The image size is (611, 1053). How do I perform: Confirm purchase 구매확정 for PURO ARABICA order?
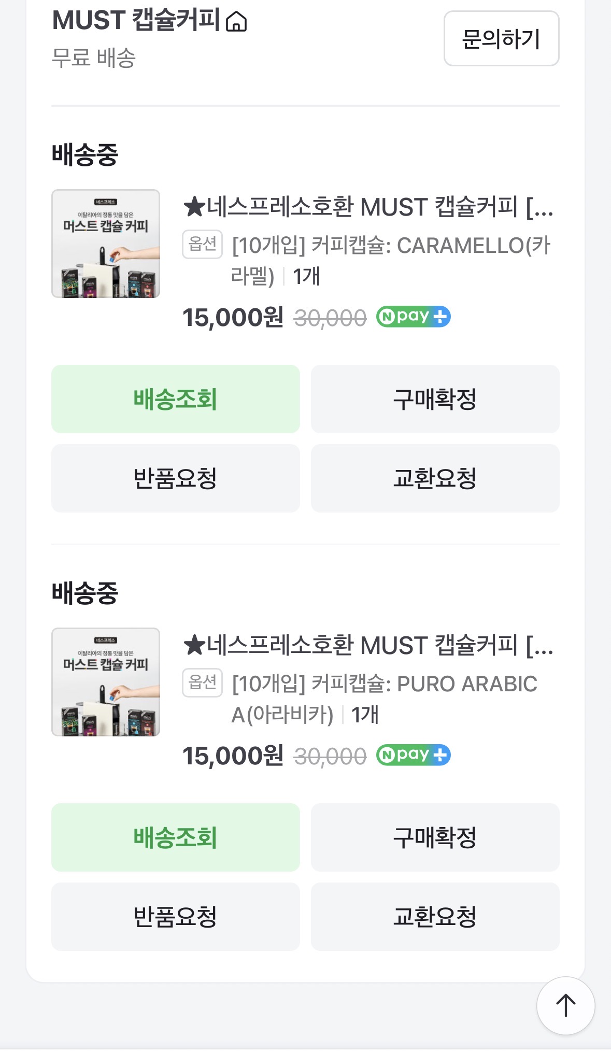(435, 837)
